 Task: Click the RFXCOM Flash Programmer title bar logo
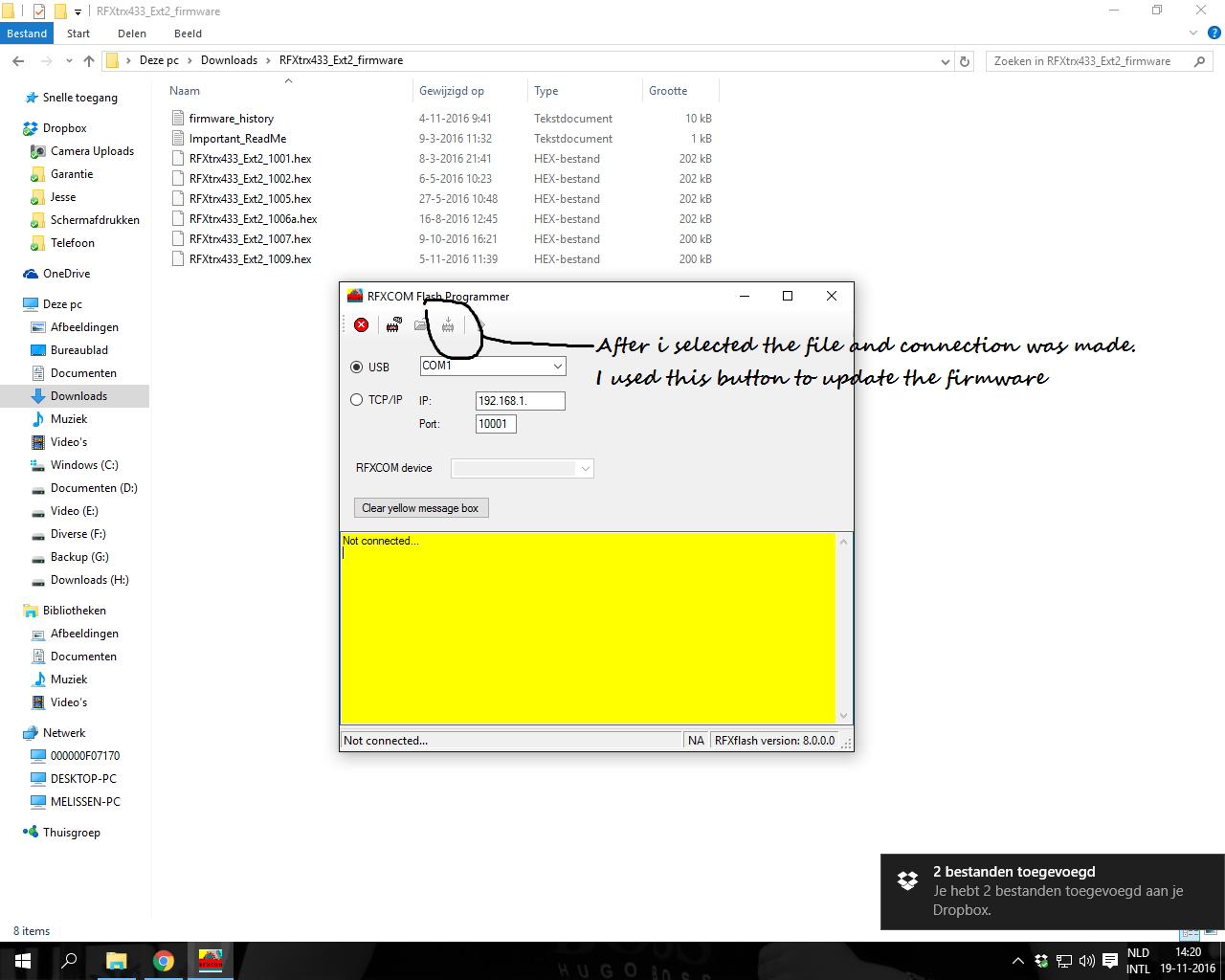(355, 296)
